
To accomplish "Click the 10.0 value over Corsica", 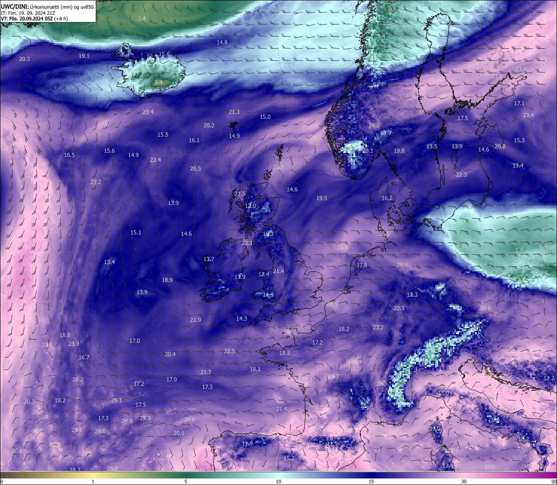I will pos(435,428).
